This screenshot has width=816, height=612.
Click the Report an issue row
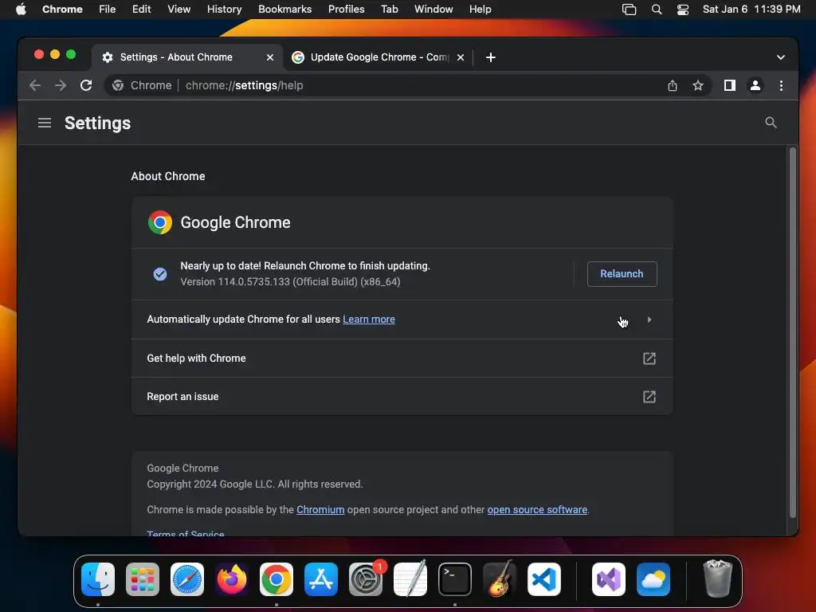tap(402, 397)
